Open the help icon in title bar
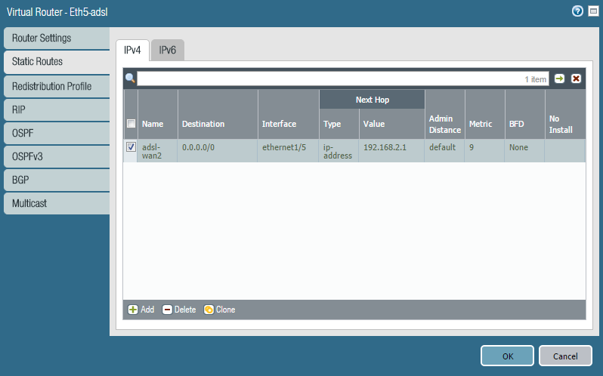The width and height of the screenshot is (603, 376). (x=577, y=11)
